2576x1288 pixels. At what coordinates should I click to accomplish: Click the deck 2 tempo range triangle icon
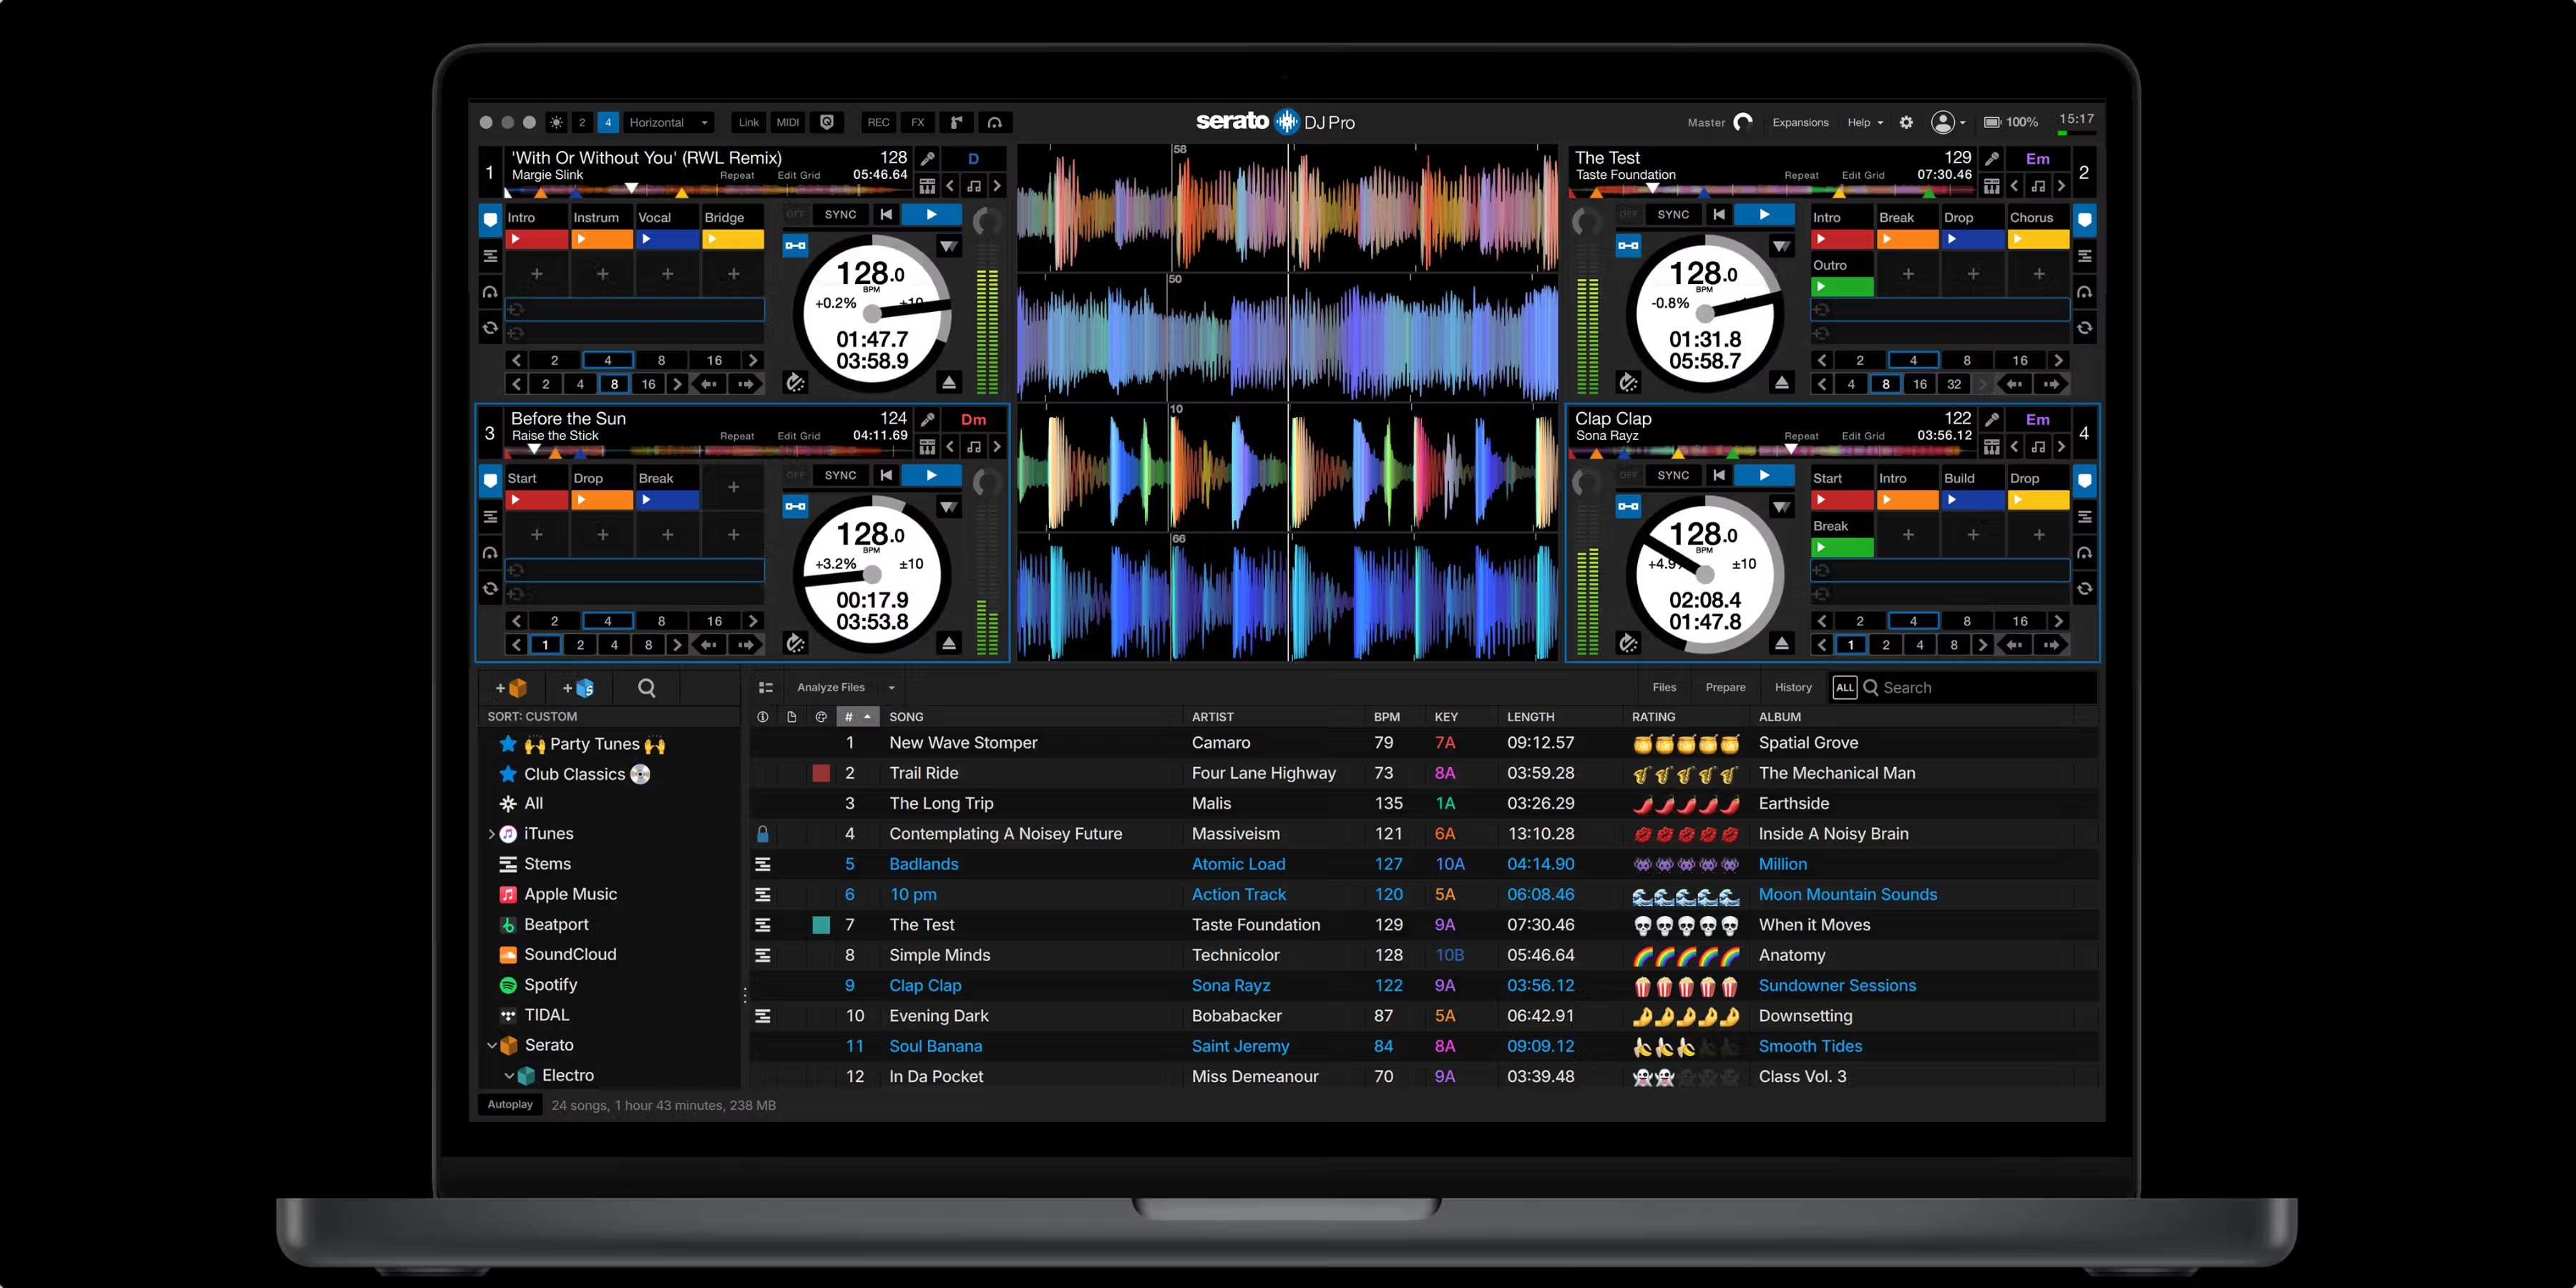coord(1781,246)
